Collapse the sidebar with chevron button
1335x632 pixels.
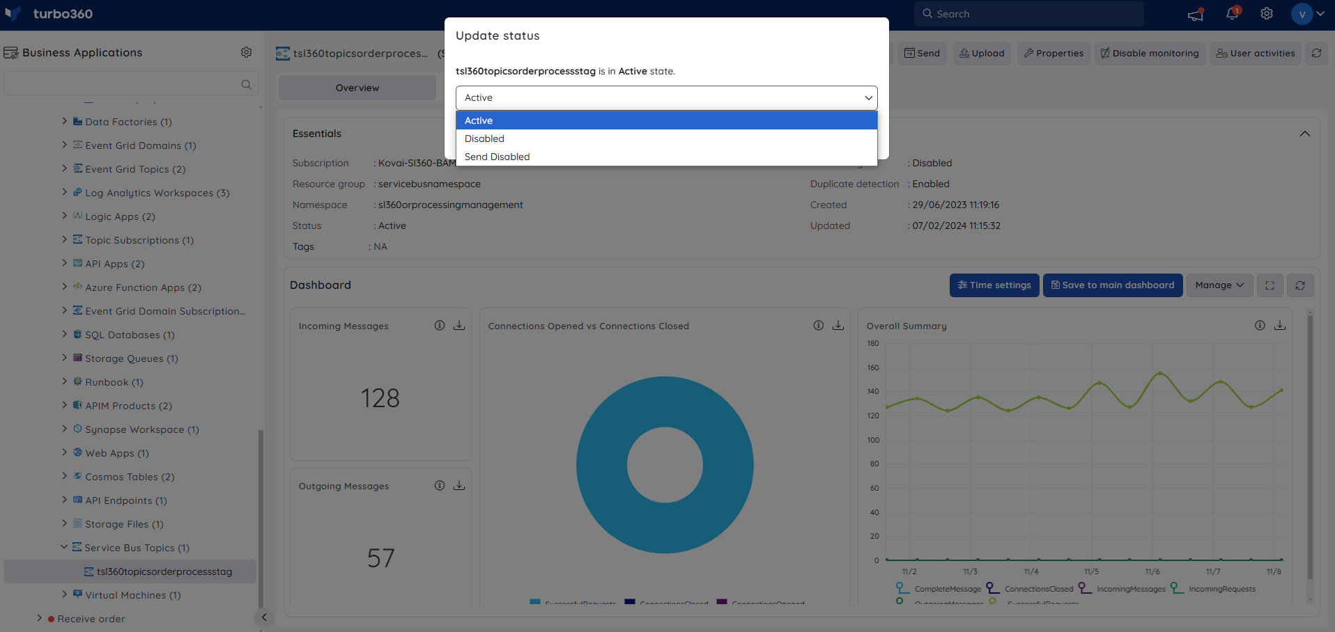(264, 617)
